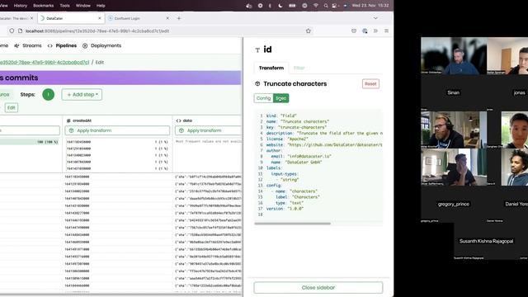Image resolution: width=528 pixels, height=297 pixels.
Task: Open Spotlight search in the macOS menu bar
Action: 326,6
